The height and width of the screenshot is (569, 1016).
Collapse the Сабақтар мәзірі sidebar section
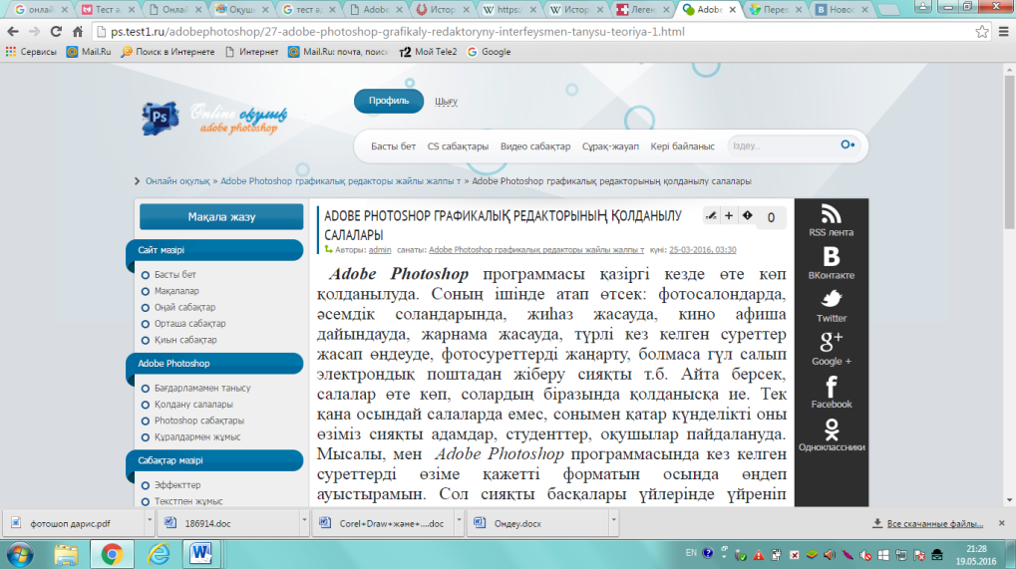click(x=215, y=460)
